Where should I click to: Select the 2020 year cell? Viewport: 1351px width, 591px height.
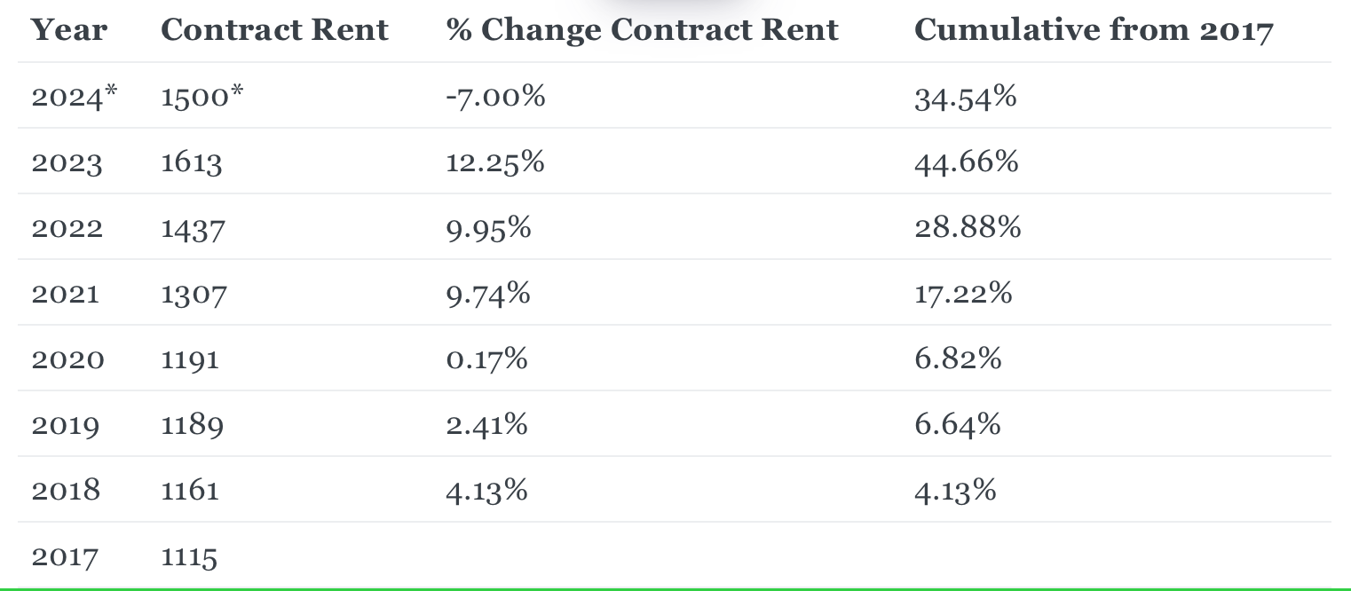[67, 359]
